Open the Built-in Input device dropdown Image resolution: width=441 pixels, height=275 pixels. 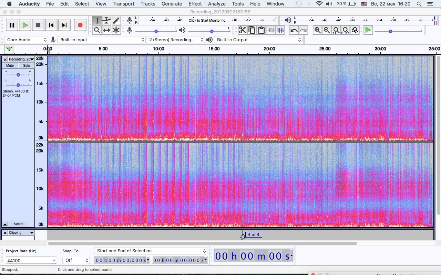101,40
